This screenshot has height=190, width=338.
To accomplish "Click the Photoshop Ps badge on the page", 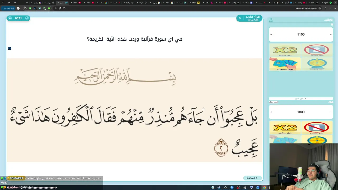I will click(x=10, y=48).
